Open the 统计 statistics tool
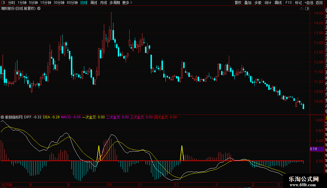 click(268, 3)
